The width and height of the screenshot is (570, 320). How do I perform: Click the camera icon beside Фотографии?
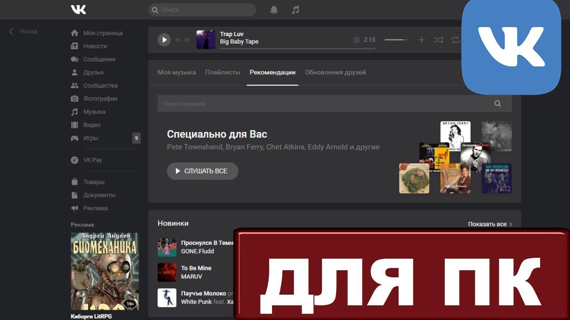tap(75, 99)
